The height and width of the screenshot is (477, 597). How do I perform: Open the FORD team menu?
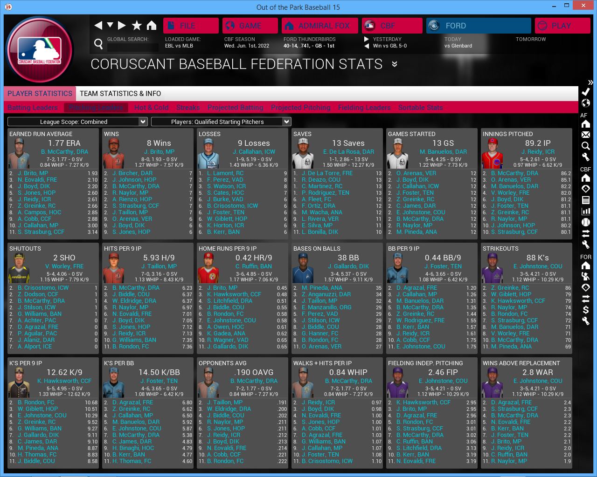pyautogui.click(x=479, y=26)
